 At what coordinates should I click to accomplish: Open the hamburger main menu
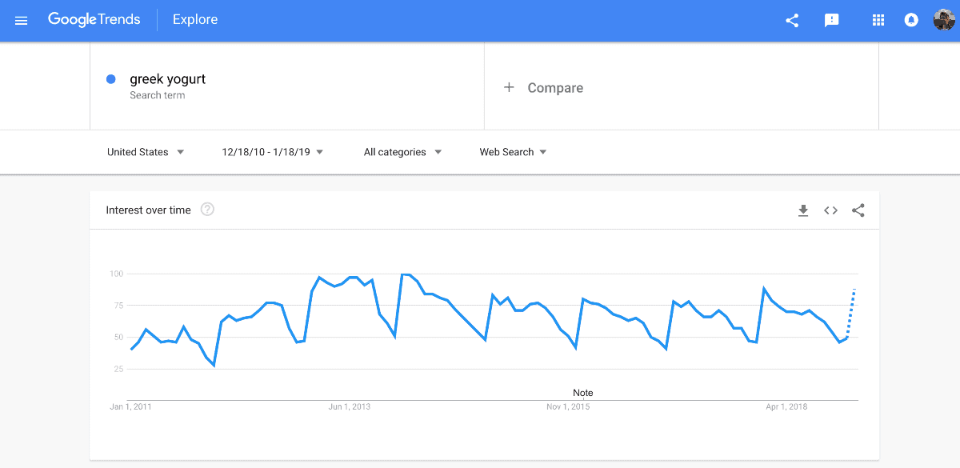click(22, 21)
